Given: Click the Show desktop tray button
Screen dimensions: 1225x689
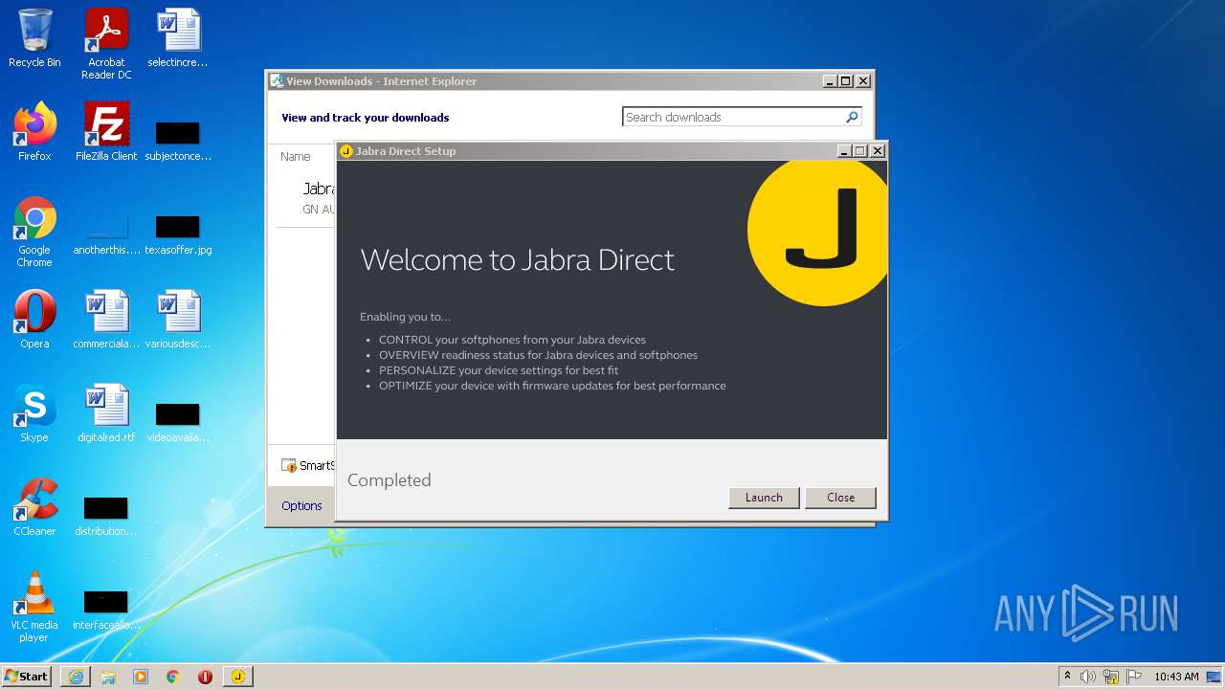Looking at the screenshot, I should pyautogui.click(x=1214, y=677).
